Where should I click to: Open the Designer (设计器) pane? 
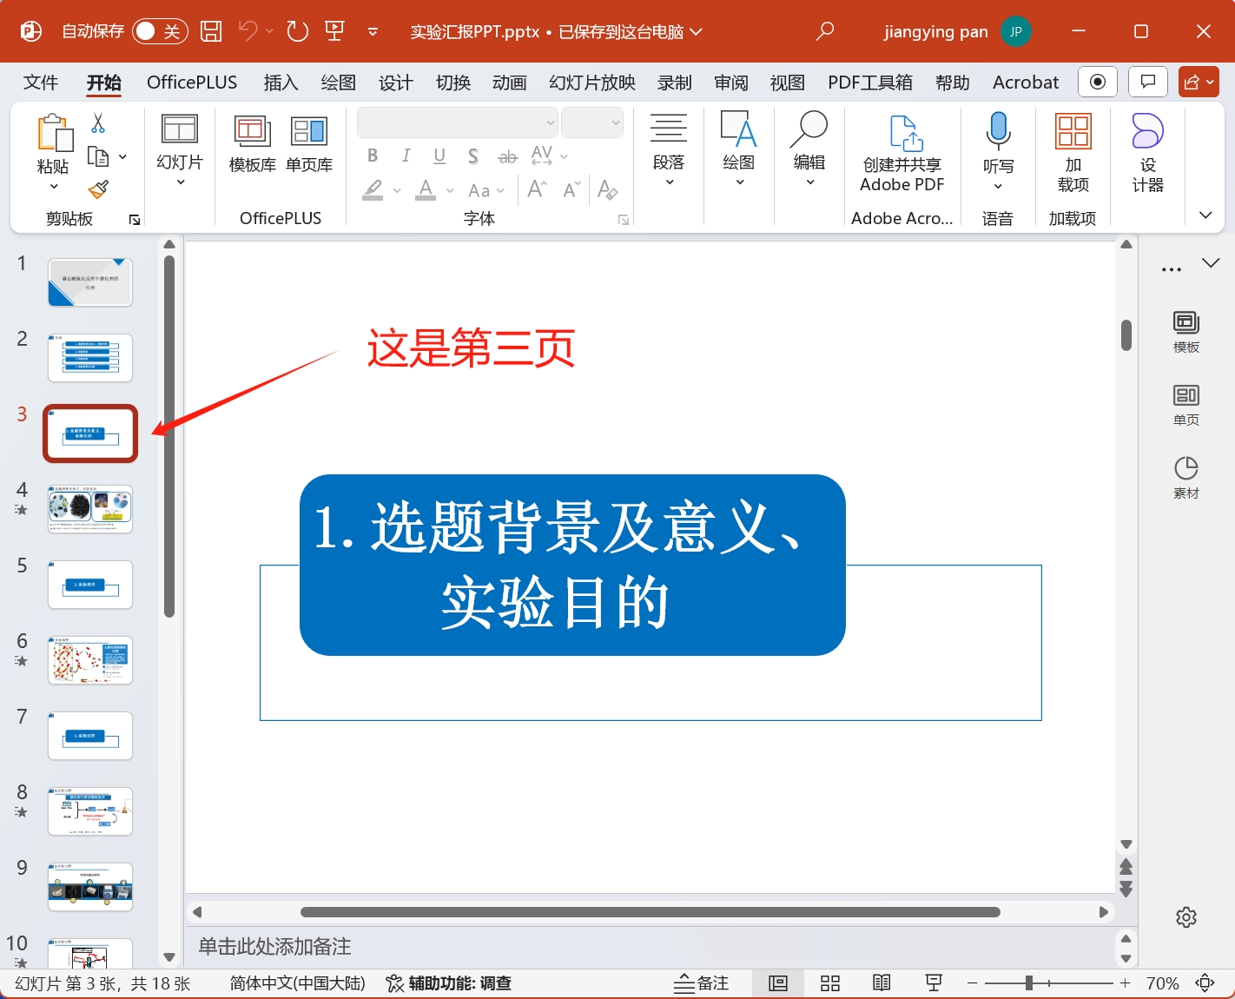[1146, 148]
